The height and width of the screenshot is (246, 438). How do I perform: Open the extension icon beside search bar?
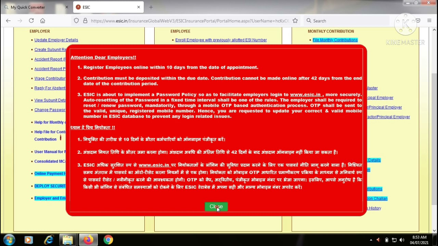(x=418, y=21)
